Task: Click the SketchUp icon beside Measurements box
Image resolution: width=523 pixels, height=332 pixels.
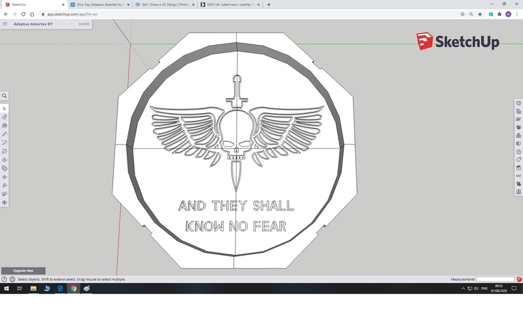Action: (x=519, y=279)
